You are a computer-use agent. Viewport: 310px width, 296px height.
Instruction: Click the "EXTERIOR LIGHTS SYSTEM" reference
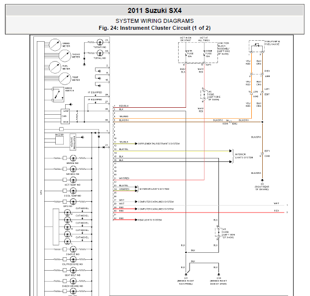point(154,189)
